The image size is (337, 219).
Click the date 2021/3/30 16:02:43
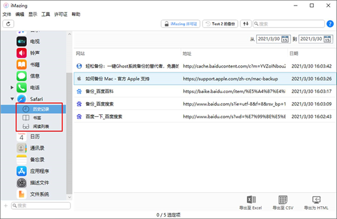pos(311,117)
